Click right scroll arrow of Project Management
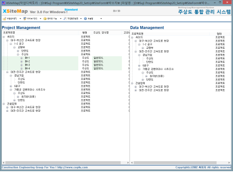This screenshot has width=233, height=173. (128, 163)
